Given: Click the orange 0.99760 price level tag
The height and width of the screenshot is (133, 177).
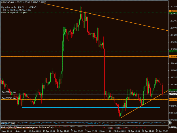Looking at the screenshot, I should click(x=173, y=99).
